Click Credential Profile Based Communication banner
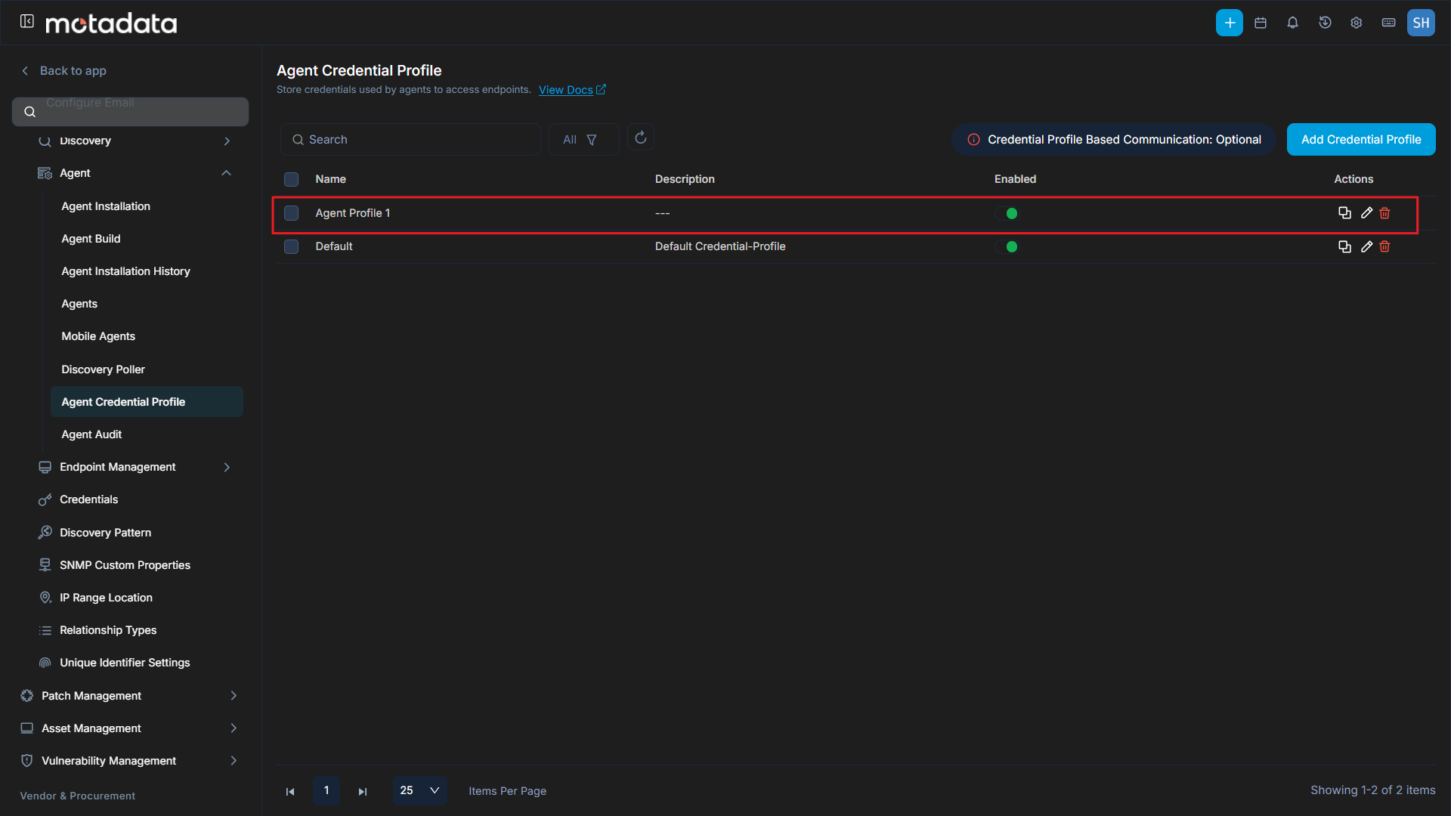The height and width of the screenshot is (816, 1451). point(1114,140)
